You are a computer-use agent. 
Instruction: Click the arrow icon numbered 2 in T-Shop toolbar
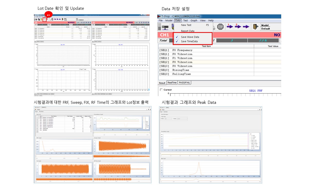pos(238,26)
